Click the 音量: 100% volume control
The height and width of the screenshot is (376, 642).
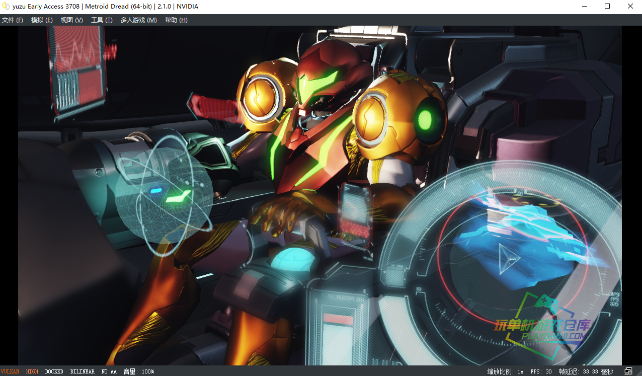[x=139, y=371]
